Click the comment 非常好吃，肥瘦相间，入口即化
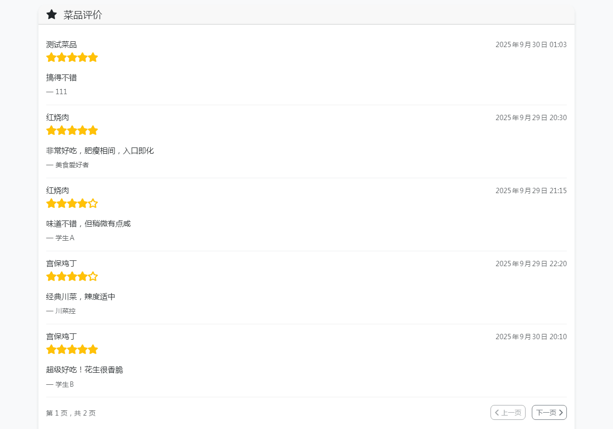Viewport: 613px width, 429px height. [x=100, y=151]
